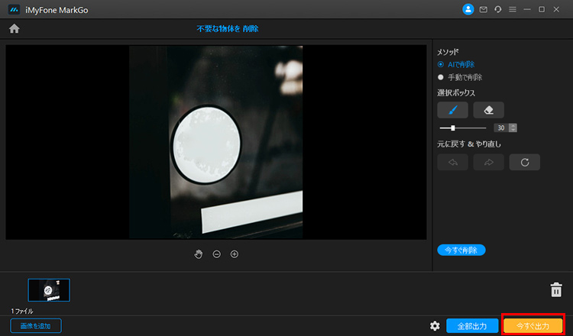Screen dimensions: 573x336
Task: Go to the home screen icon
Action: click(x=14, y=29)
